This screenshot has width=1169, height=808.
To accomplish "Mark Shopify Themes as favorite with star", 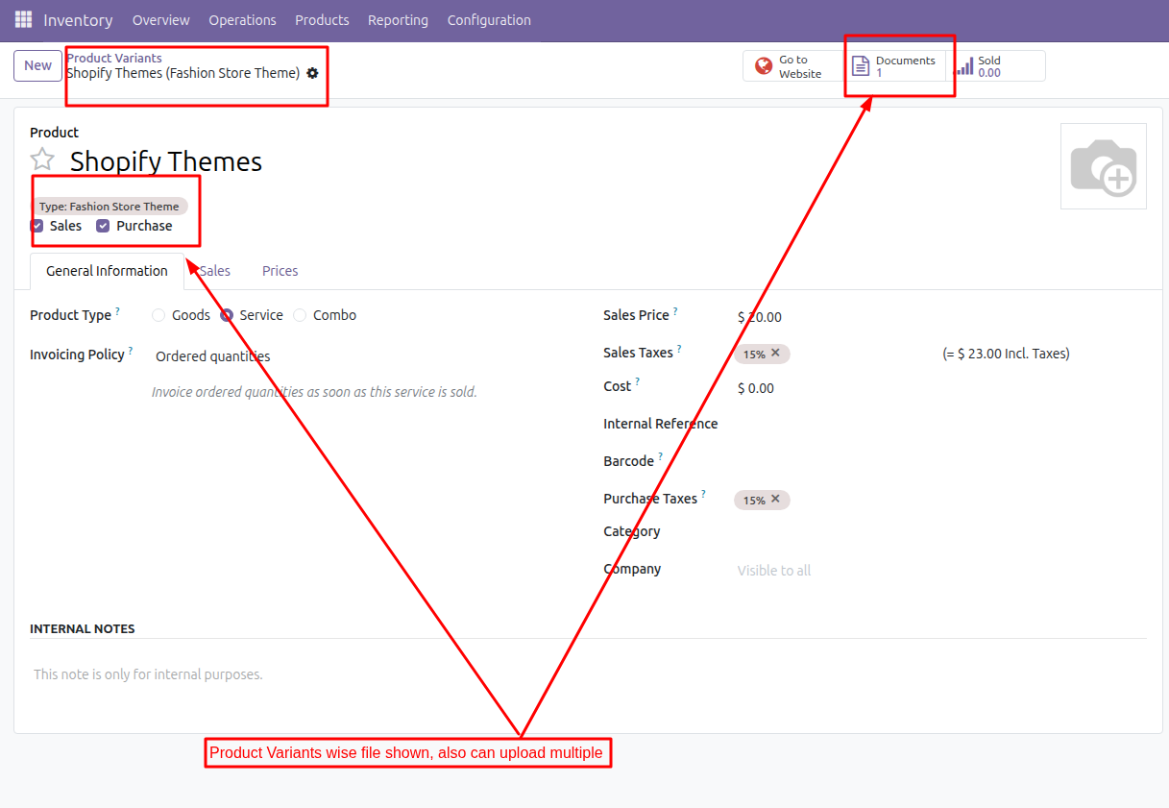I will coord(42,160).
